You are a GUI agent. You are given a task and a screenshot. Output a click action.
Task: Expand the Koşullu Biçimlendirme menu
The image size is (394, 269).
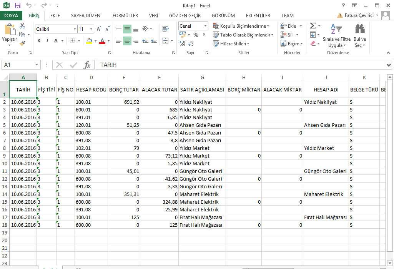[241, 26]
